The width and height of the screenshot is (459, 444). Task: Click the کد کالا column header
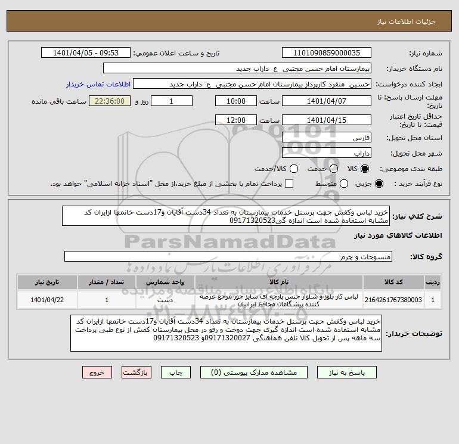coord(393,282)
